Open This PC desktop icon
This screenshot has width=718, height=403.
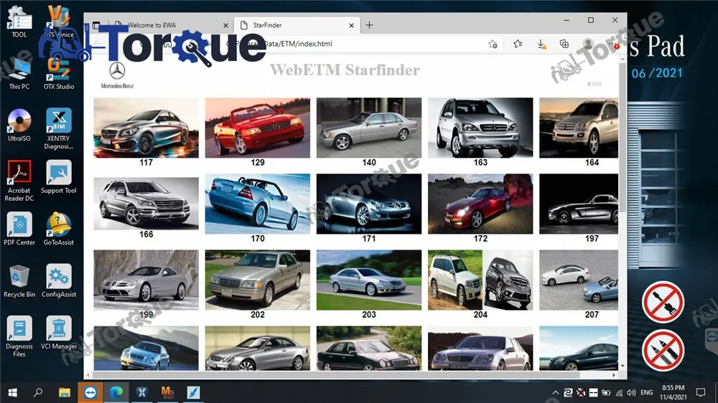[19, 73]
